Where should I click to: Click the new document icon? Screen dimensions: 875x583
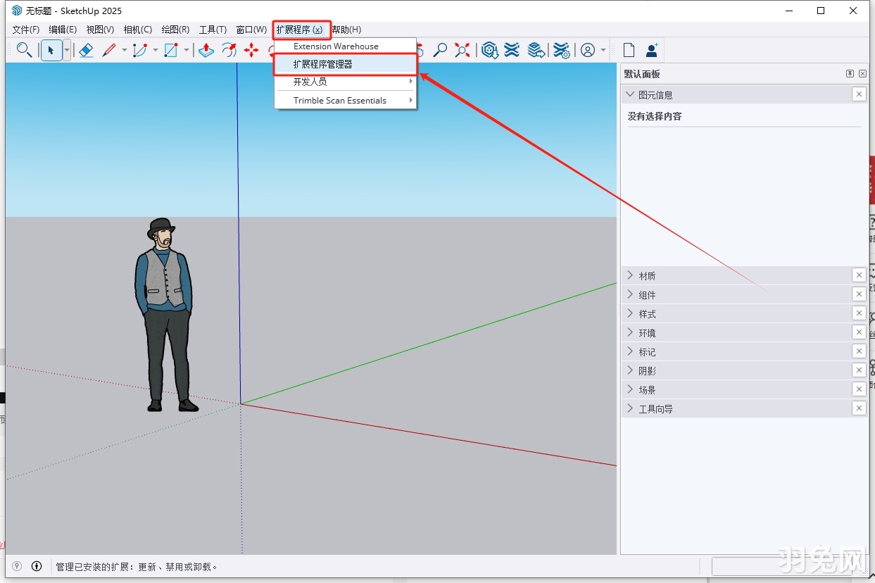click(628, 49)
